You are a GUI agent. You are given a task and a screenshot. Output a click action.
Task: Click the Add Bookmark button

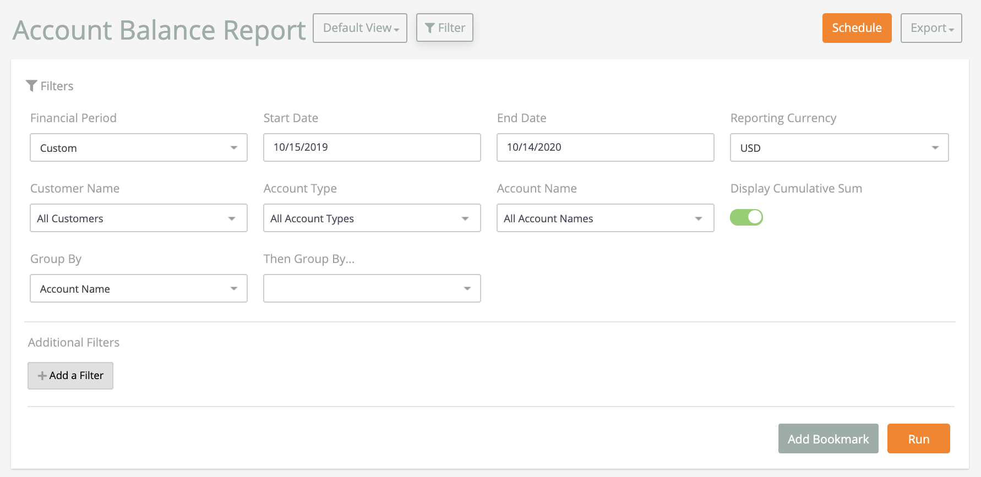point(828,438)
